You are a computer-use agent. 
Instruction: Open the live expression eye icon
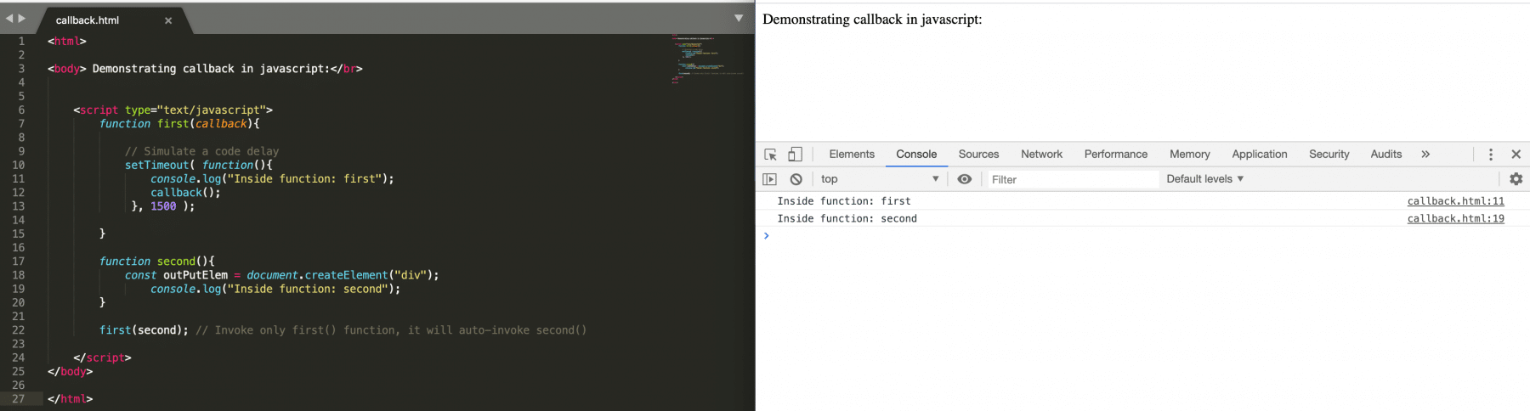pyautogui.click(x=965, y=179)
